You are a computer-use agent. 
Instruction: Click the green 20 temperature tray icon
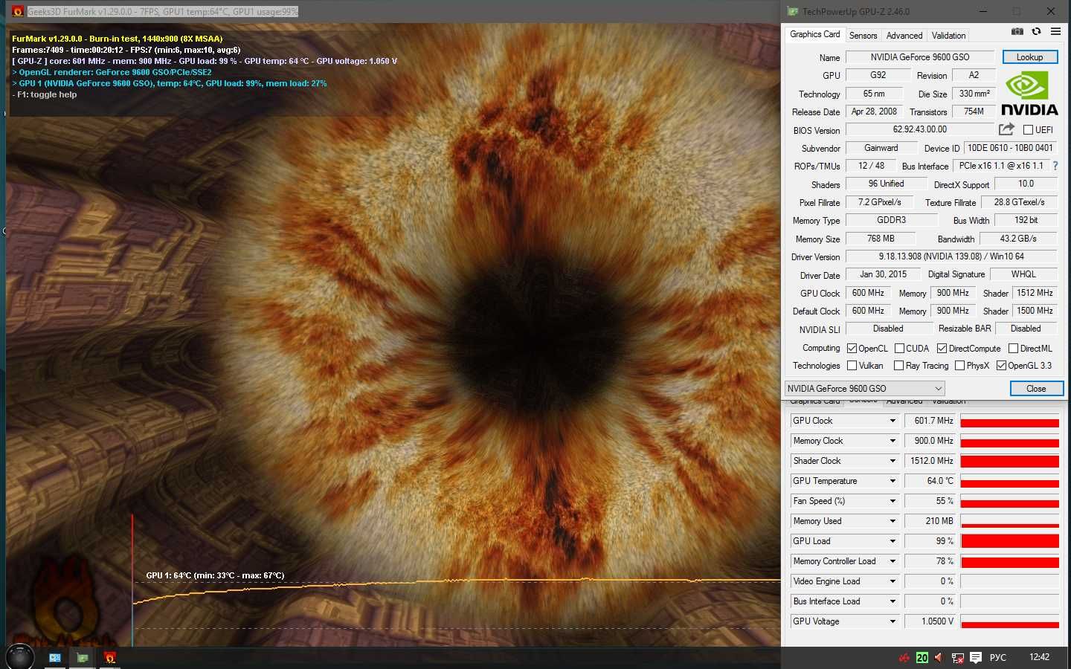point(922,658)
